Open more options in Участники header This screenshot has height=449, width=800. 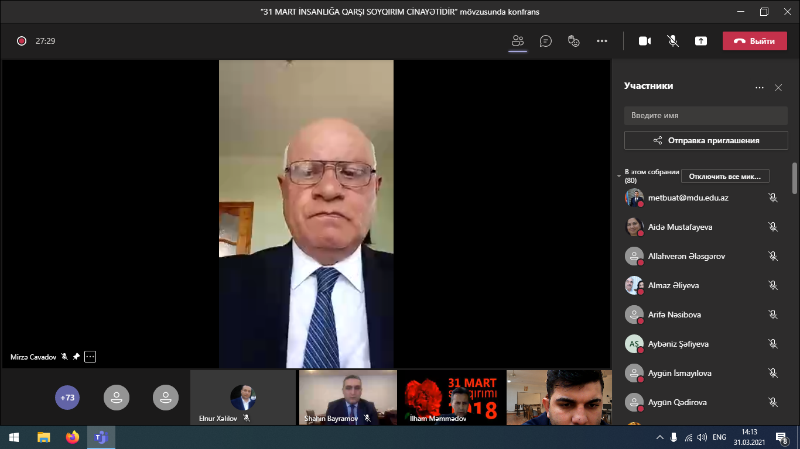click(x=760, y=88)
